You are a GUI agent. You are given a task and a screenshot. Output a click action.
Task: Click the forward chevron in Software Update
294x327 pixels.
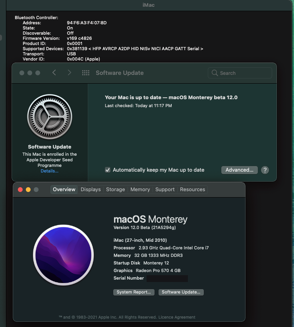click(69, 72)
